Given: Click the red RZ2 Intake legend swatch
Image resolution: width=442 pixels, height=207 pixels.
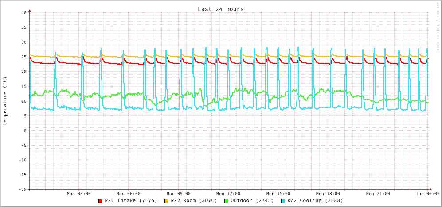Looking at the screenshot, I should coord(101,201).
